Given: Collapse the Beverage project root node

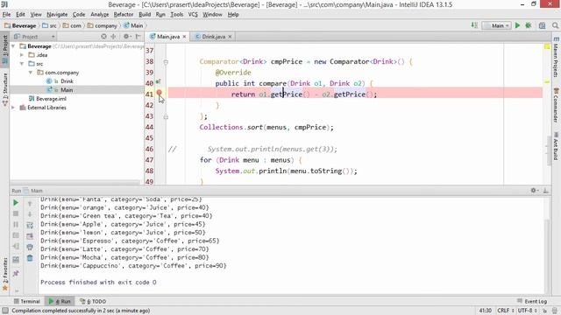Looking at the screenshot, I should [x=13, y=46].
